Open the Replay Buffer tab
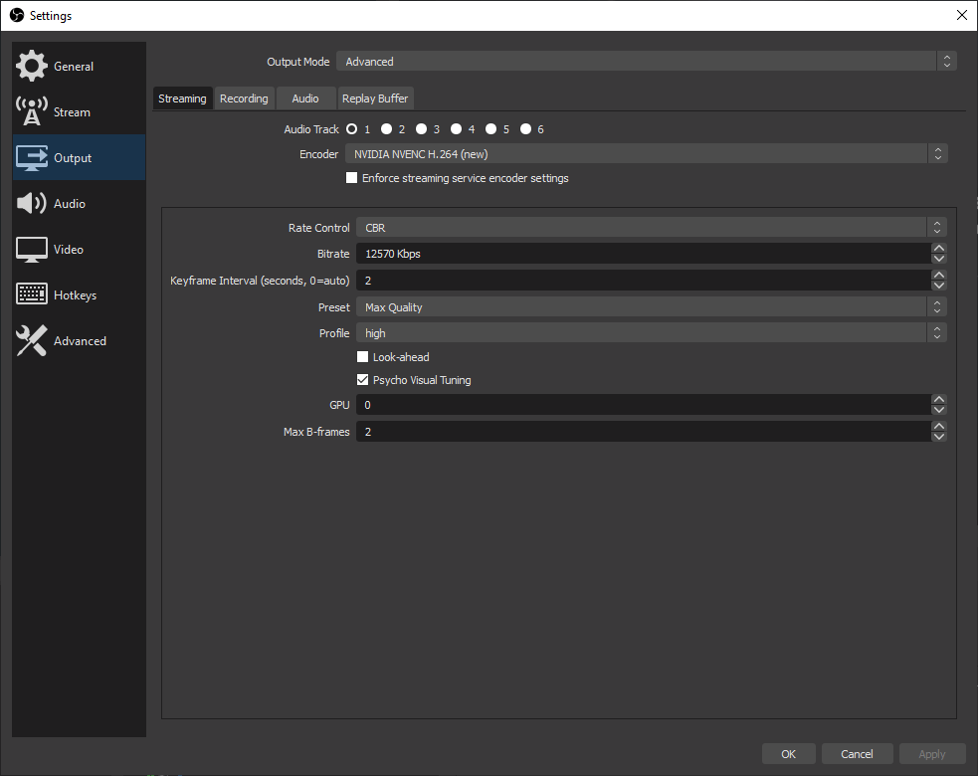The width and height of the screenshot is (978, 776). pyautogui.click(x=375, y=97)
